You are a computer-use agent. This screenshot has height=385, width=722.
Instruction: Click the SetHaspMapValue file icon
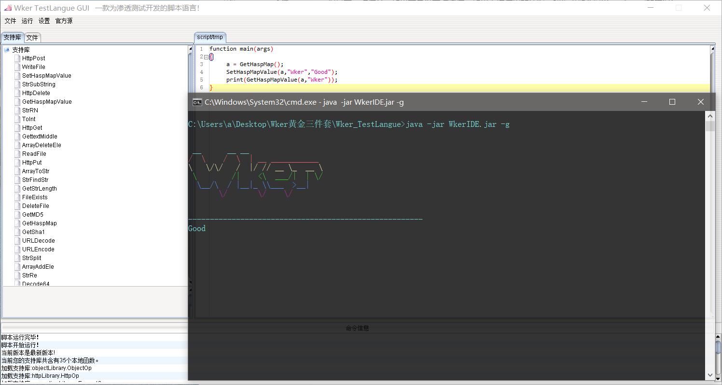pos(17,76)
